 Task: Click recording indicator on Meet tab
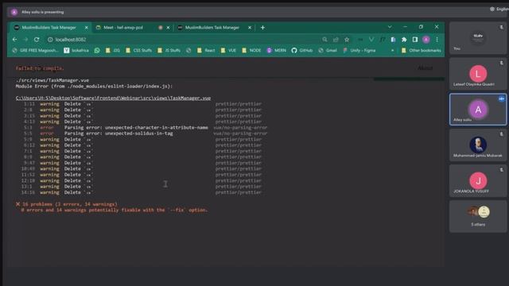(x=161, y=28)
